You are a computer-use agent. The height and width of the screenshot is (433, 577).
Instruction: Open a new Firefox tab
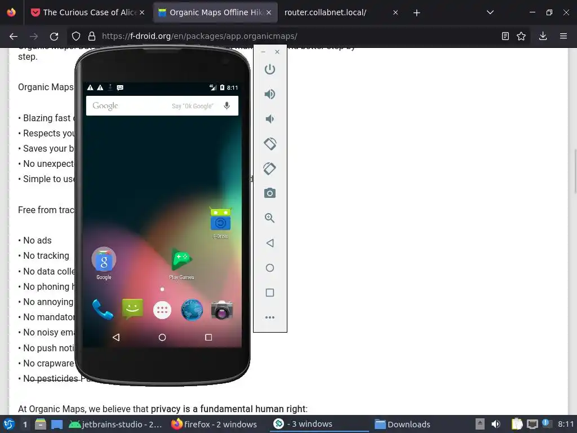416,13
